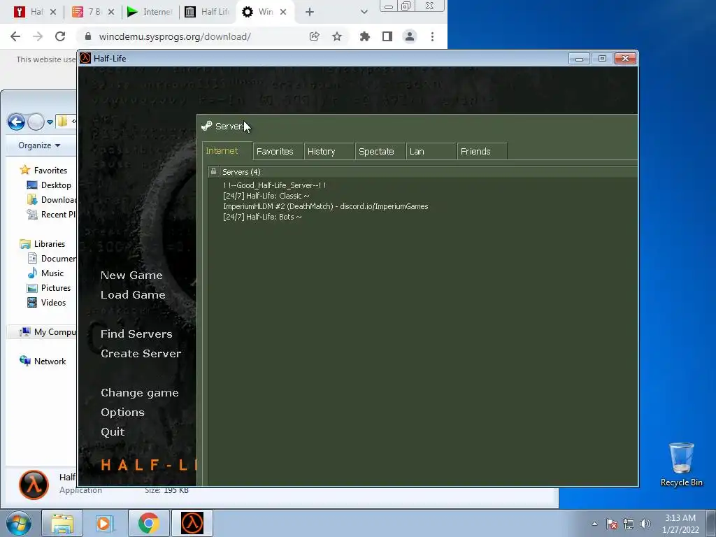Open Videos library in Explorer
Viewport: 716px width, 537px height.
point(47,302)
